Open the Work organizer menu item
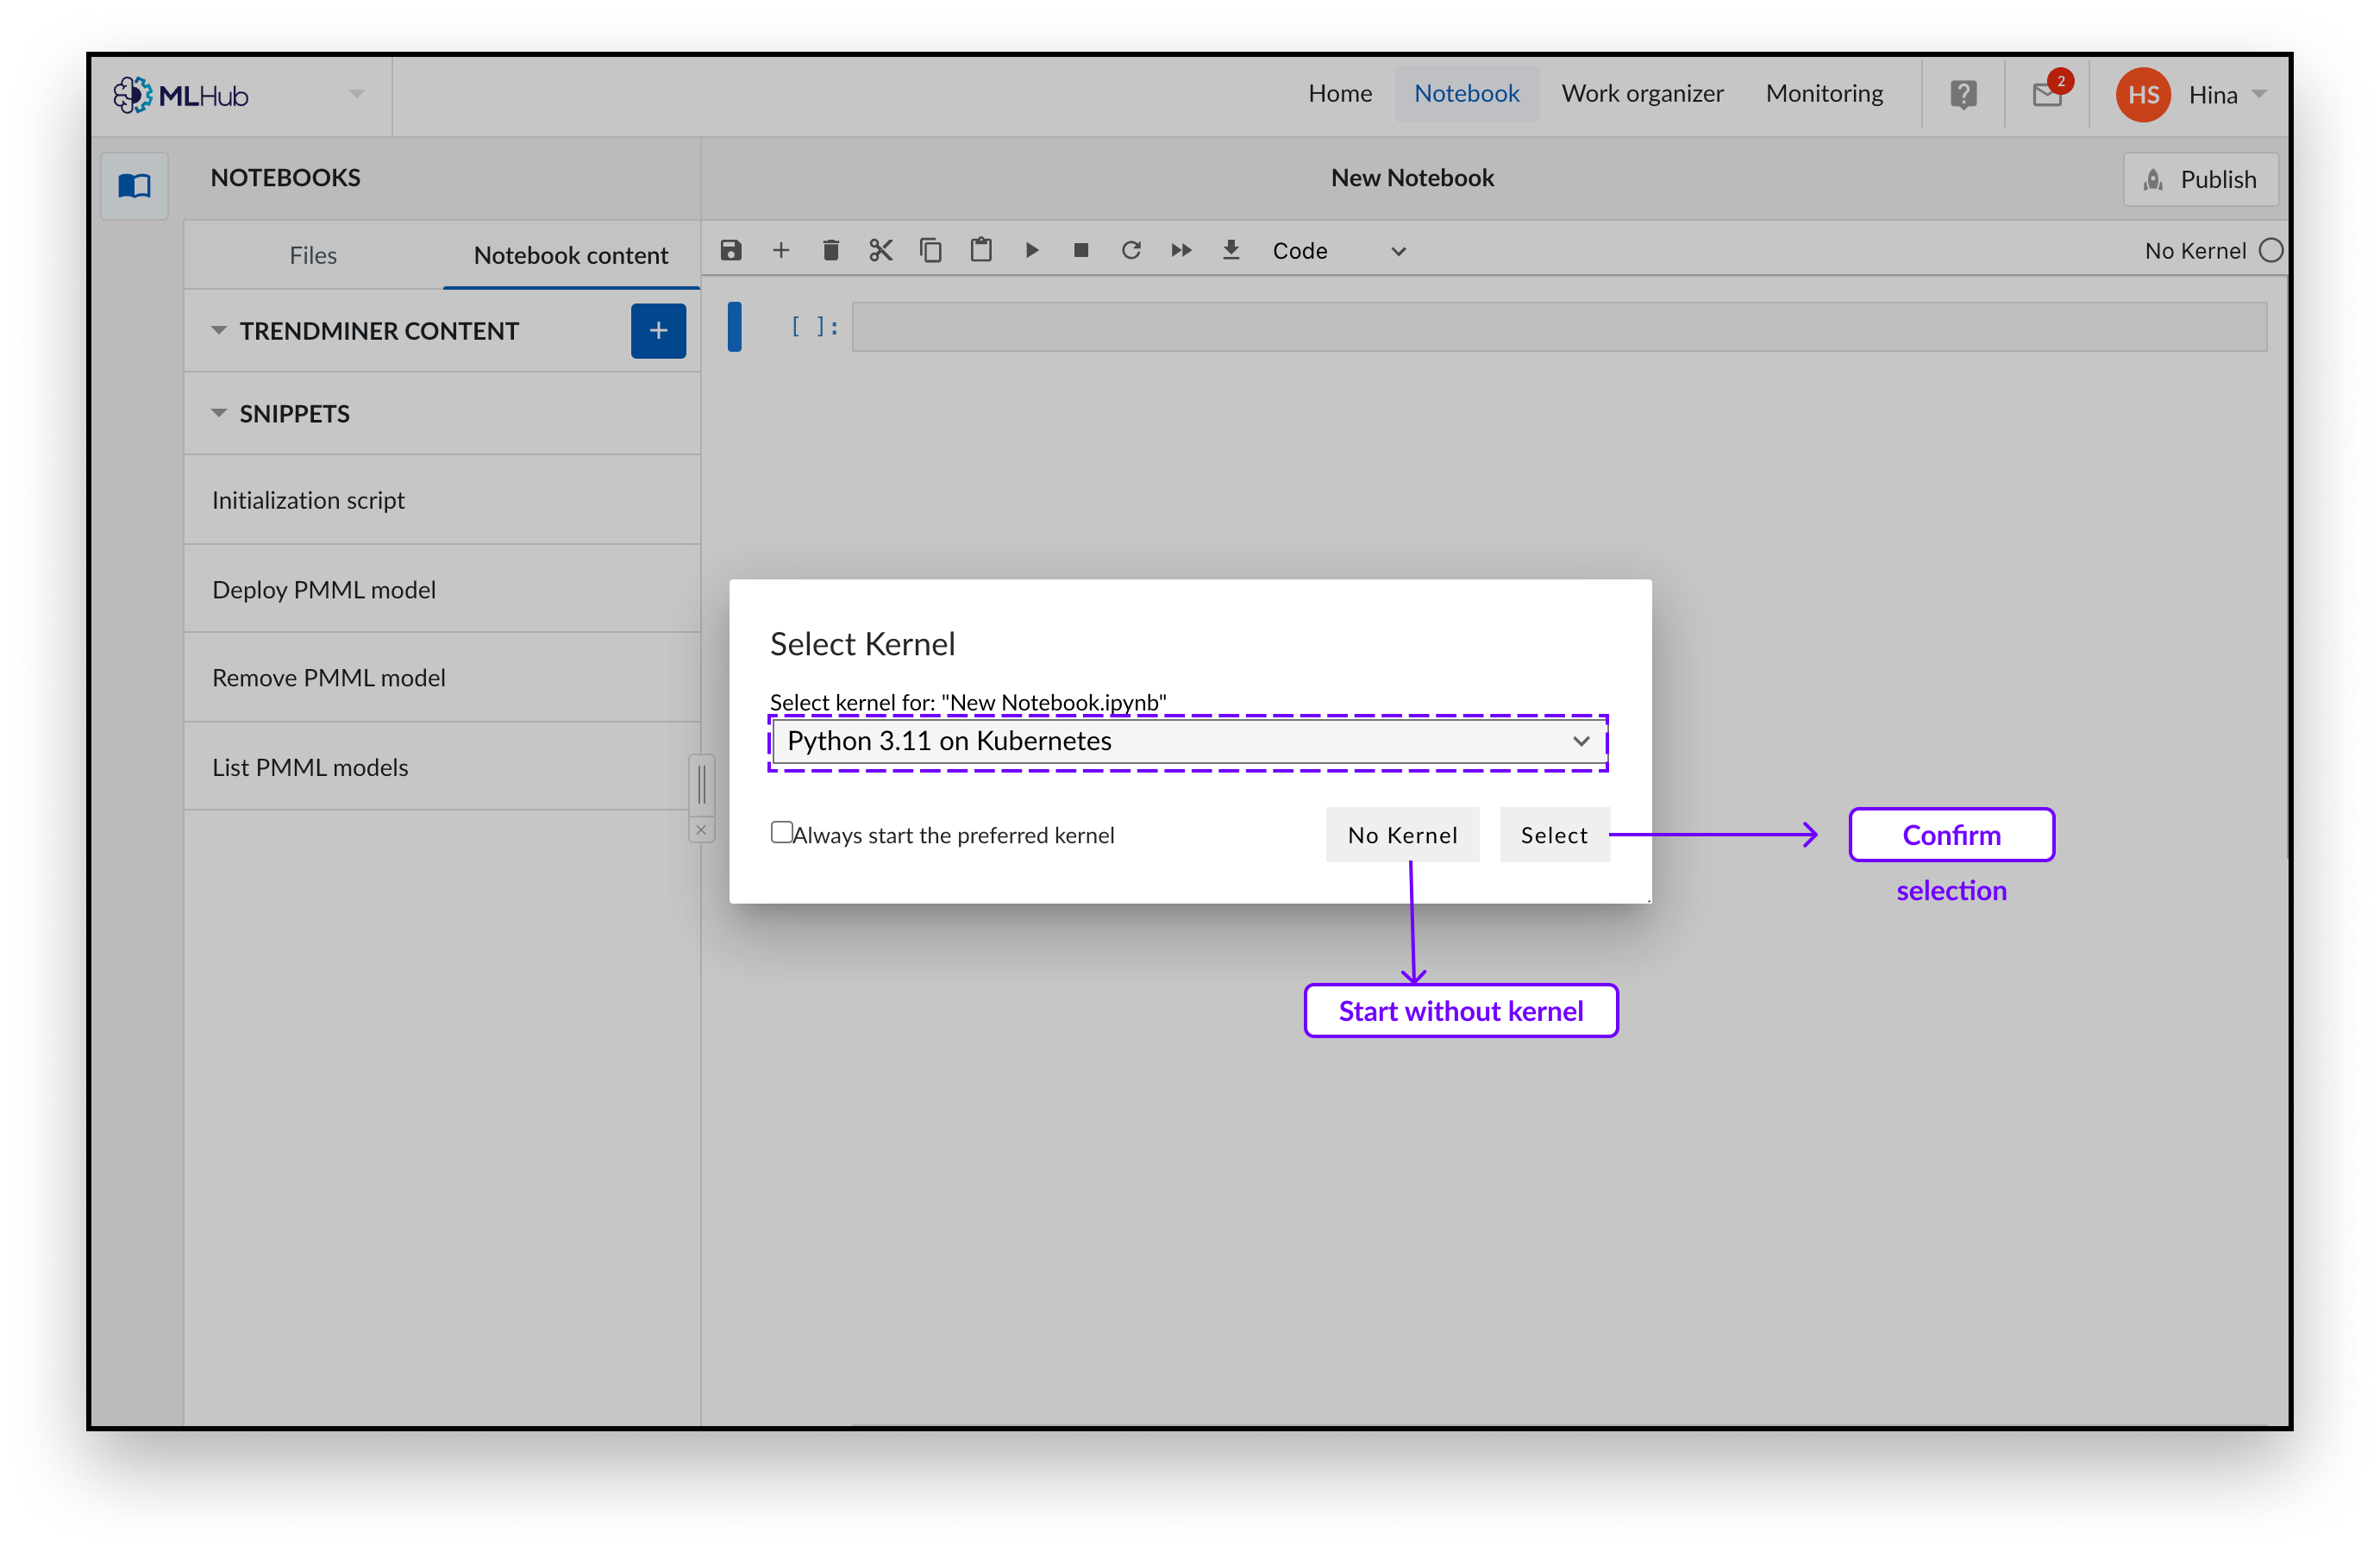This screenshot has height=1552, width=2380. [1642, 94]
